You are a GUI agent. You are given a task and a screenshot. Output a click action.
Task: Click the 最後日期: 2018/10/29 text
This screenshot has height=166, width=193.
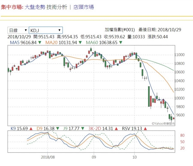click(x=160, y=30)
